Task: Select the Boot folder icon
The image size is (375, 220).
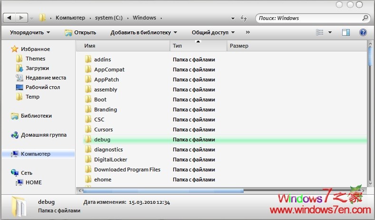Action: 88,100
